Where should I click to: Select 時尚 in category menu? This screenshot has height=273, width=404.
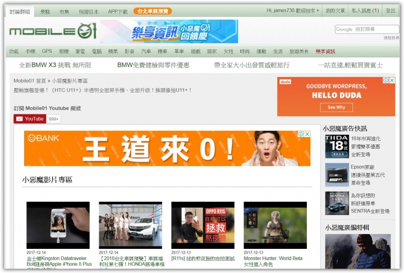245,51
